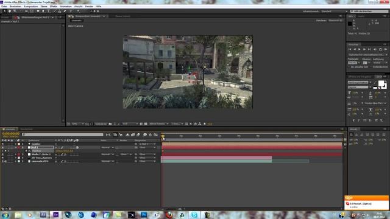The width and height of the screenshot is (390, 219).
Task: Open the Fenster menu
Action: pos(89,7)
